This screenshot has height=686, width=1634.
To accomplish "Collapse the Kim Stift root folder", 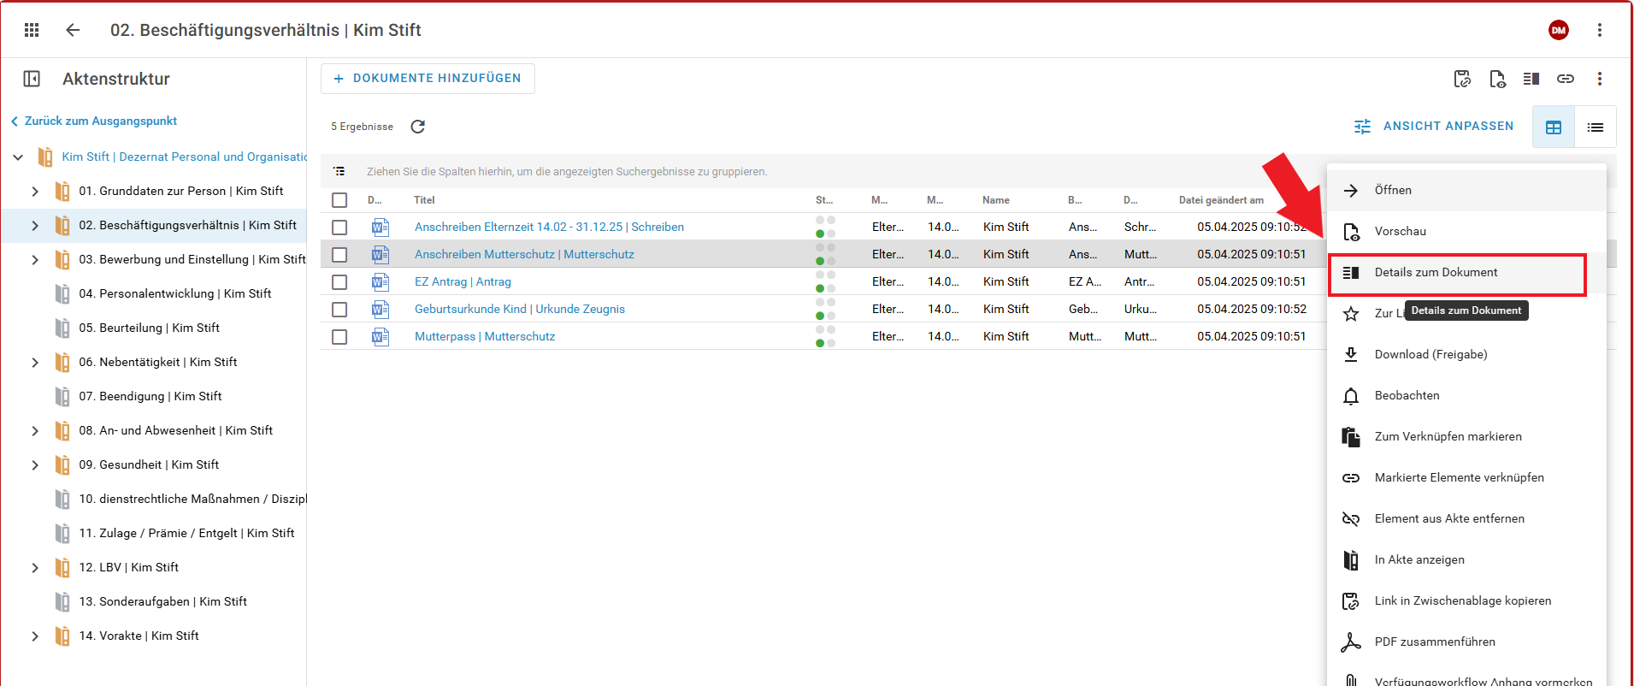I will (x=18, y=157).
